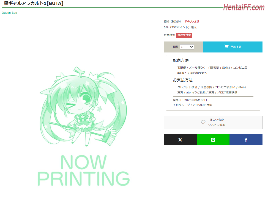Click the 配送方法 heading
This screenshot has height=197, width=268.
tap(181, 60)
